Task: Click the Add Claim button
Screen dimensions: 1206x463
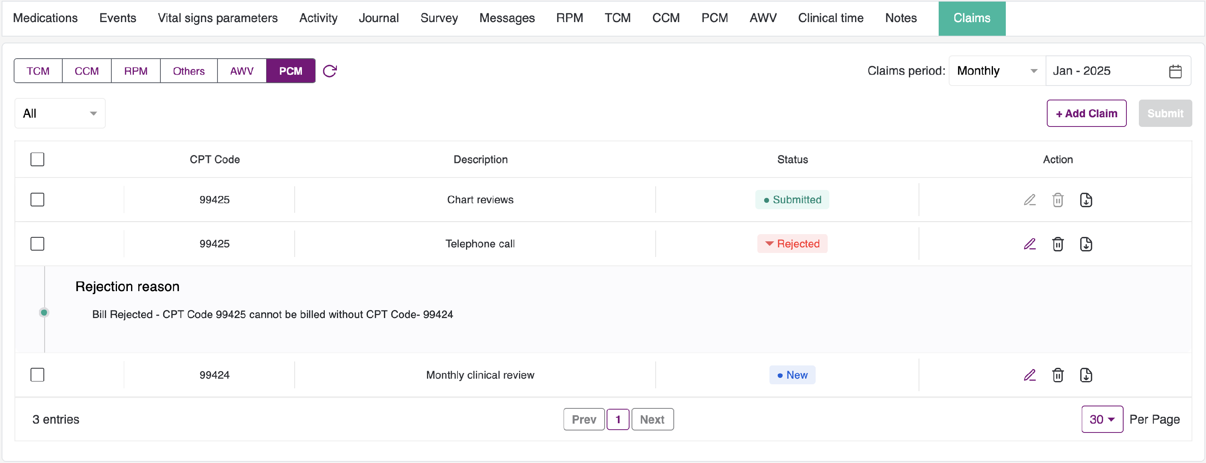Action: click(x=1086, y=114)
